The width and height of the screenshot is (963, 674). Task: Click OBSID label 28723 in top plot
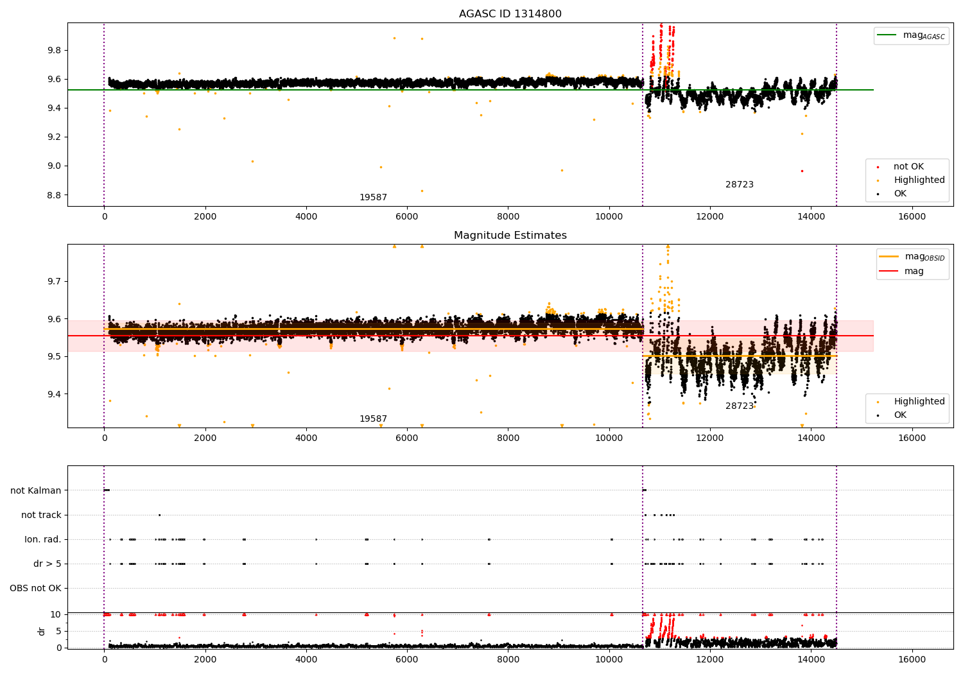point(740,185)
